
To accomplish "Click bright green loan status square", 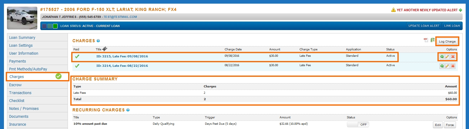I will (x=55, y=26).
